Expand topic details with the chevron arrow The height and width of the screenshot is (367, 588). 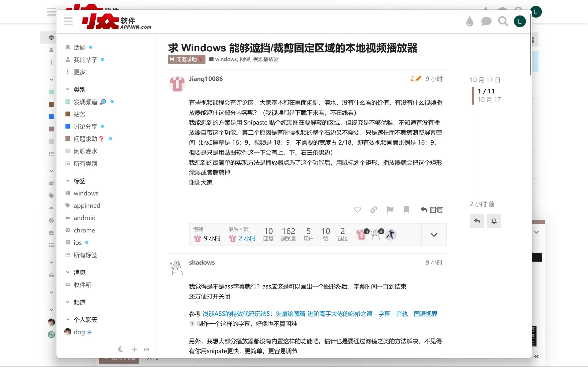click(x=434, y=235)
